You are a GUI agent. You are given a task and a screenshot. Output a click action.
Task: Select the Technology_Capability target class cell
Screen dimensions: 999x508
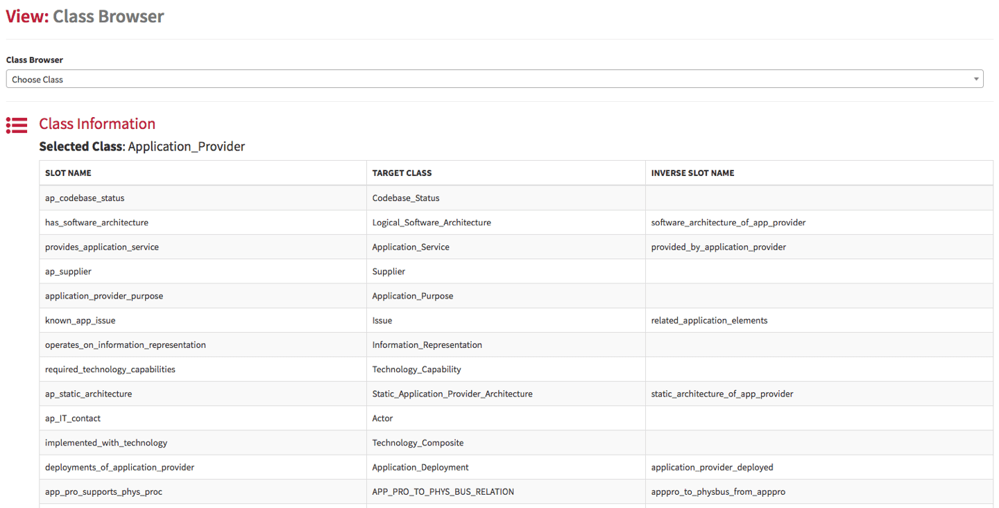(506, 369)
